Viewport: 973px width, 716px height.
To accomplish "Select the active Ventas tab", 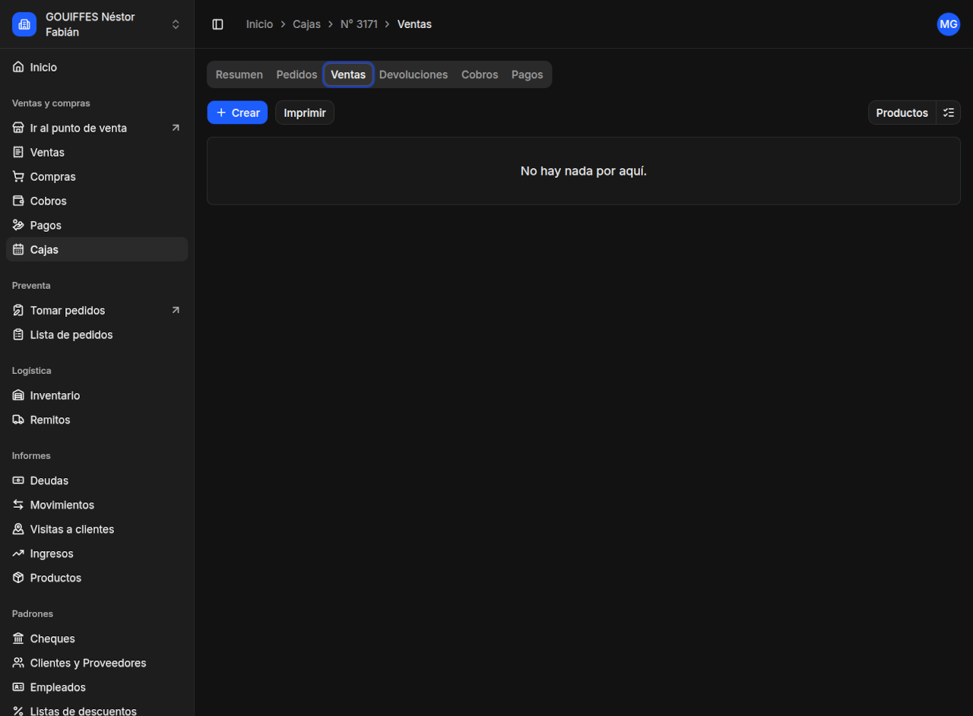I will click(348, 74).
